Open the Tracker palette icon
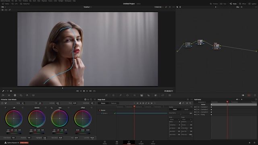 coord(134,95)
